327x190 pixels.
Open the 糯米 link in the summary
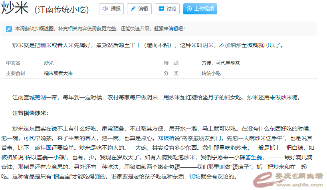click(x=46, y=46)
